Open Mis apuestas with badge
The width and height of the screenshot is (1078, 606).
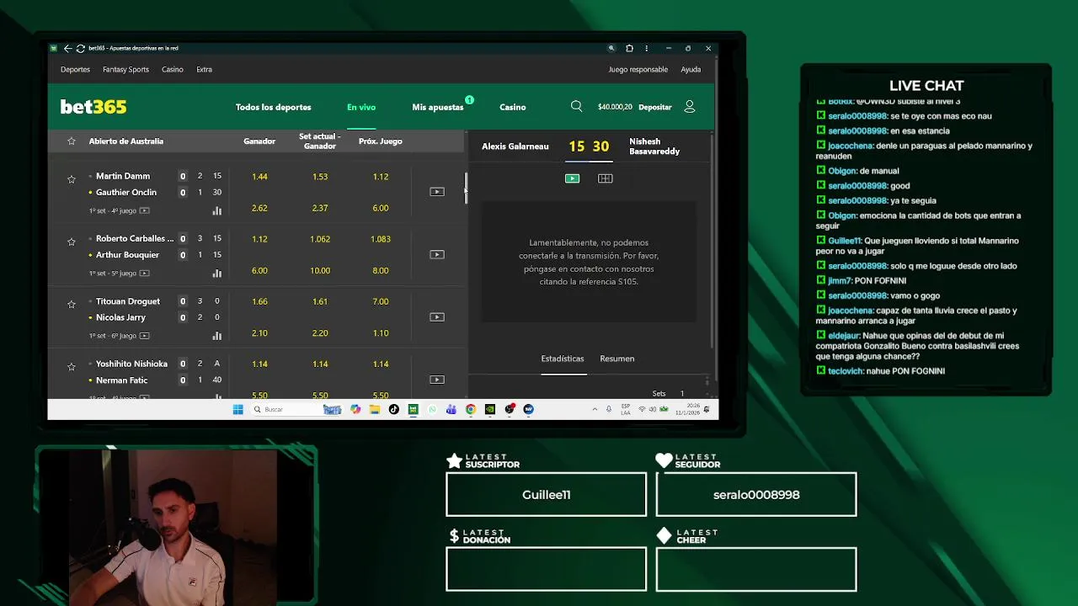[x=438, y=107]
